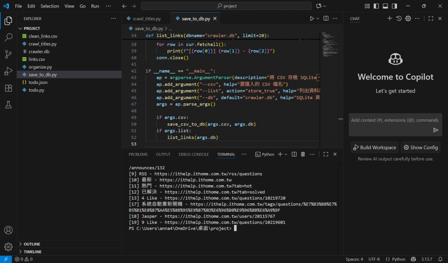Show Copilot chat history
Viewport: 448px width, 263px height.
tap(399, 18)
